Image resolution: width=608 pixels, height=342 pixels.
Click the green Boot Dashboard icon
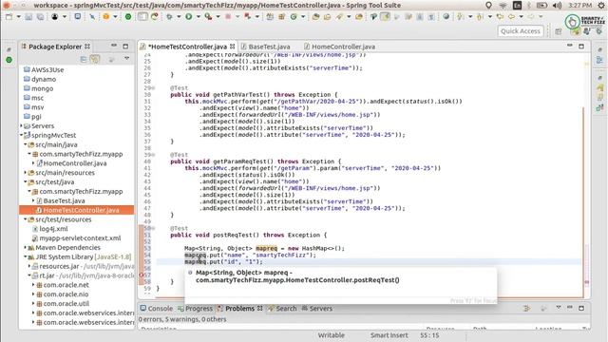pyautogui.click(x=128, y=17)
